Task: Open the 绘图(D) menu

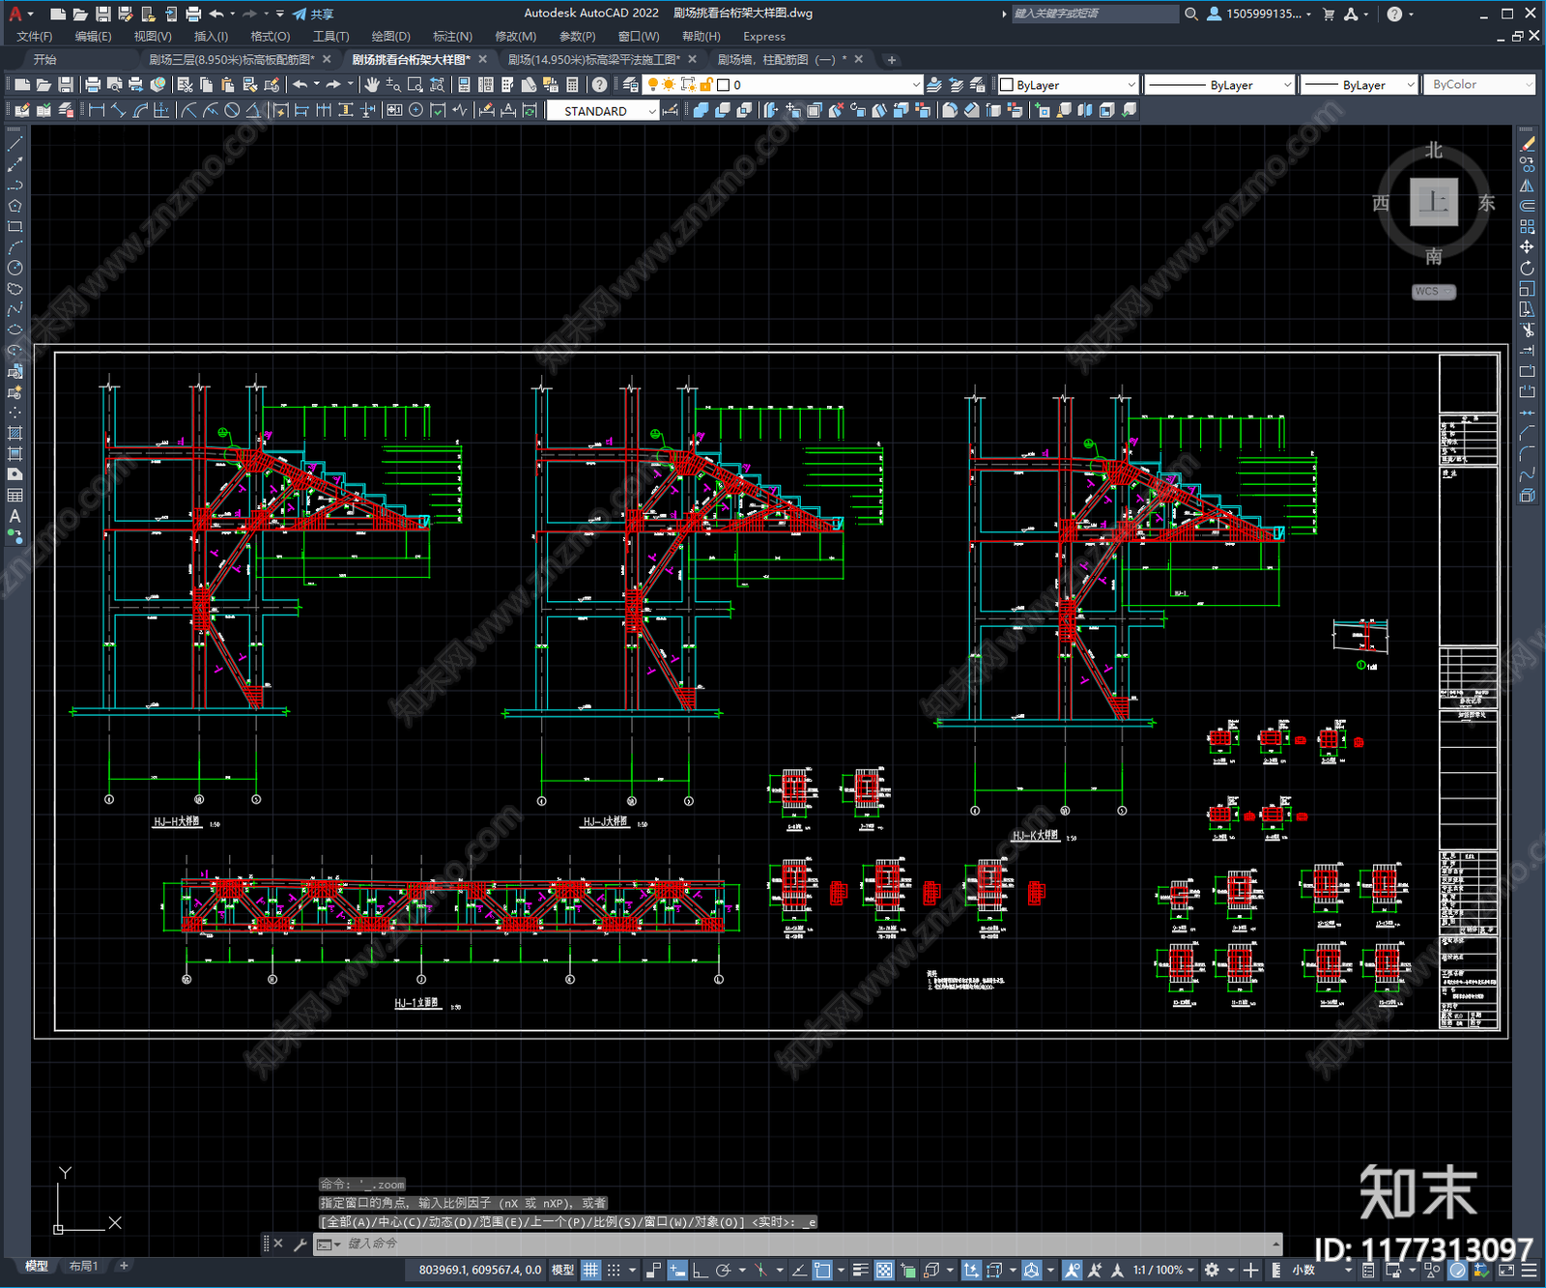Action: pyautogui.click(x=390, y=37)
